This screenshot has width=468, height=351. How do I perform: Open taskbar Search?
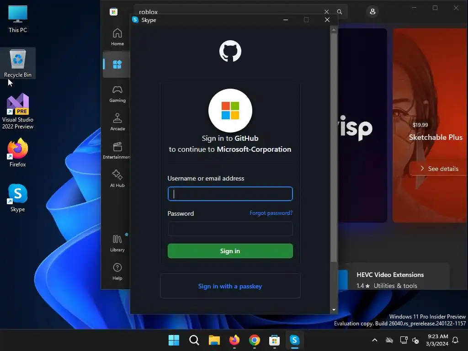pyautogui.click(x=194, y=340)
